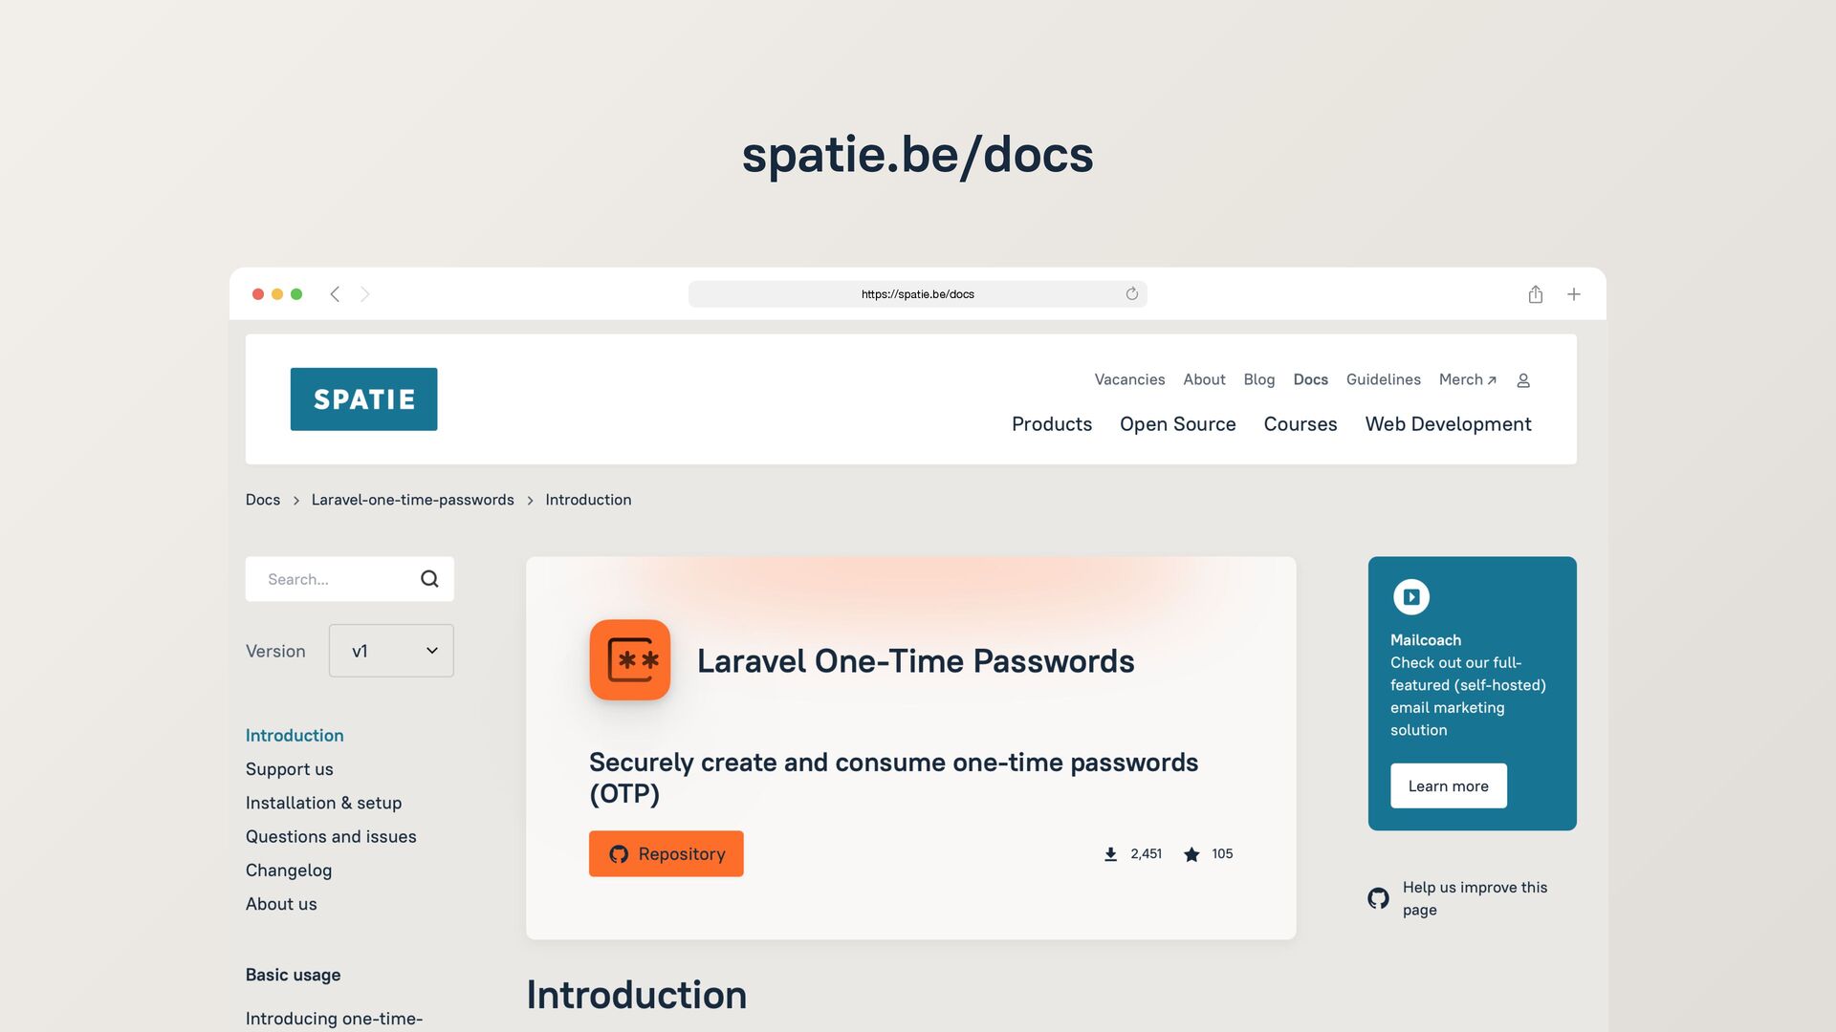Click the green maximize window dot
The height and width of the screenshot is (1032, 1836).
click(x=296, y=294)
